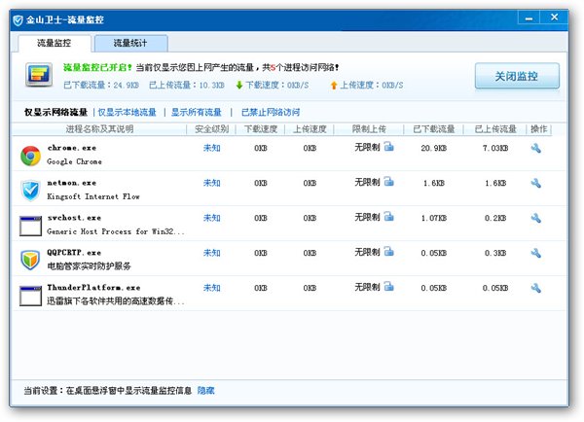
Task: Click 电脑管家实时防护服务 description text
Action: (x=89, y=266)
